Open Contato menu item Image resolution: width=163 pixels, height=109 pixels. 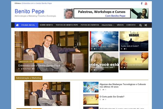tap(131, 25)
